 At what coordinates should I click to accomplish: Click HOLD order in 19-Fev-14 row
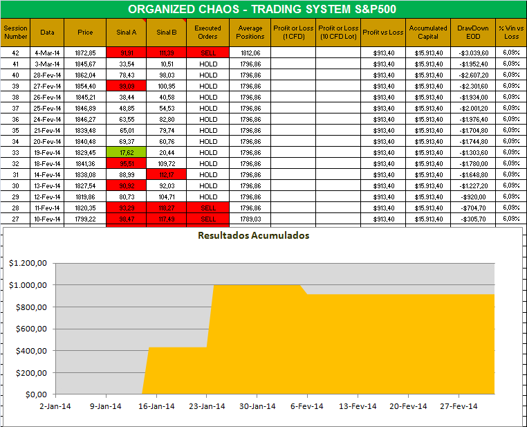point(207,153)
